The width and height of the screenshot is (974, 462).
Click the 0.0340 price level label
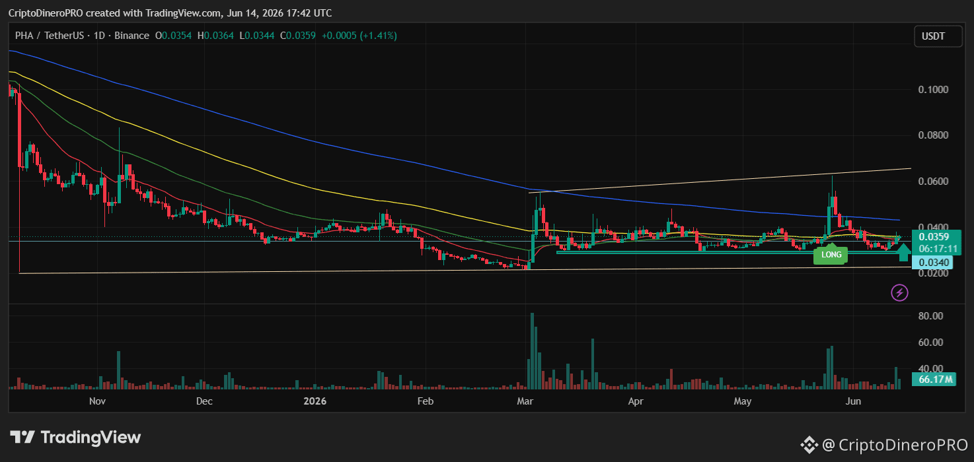(934, 263)
